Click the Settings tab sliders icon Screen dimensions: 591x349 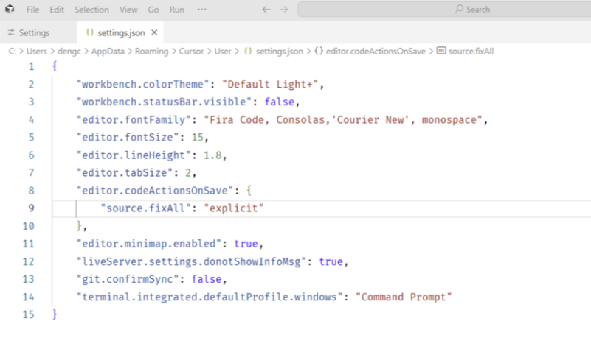11,32
